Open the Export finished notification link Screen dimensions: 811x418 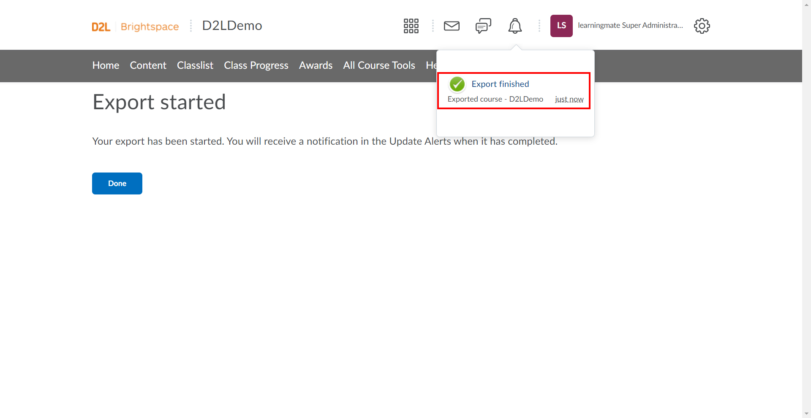[x=500, y=84]
